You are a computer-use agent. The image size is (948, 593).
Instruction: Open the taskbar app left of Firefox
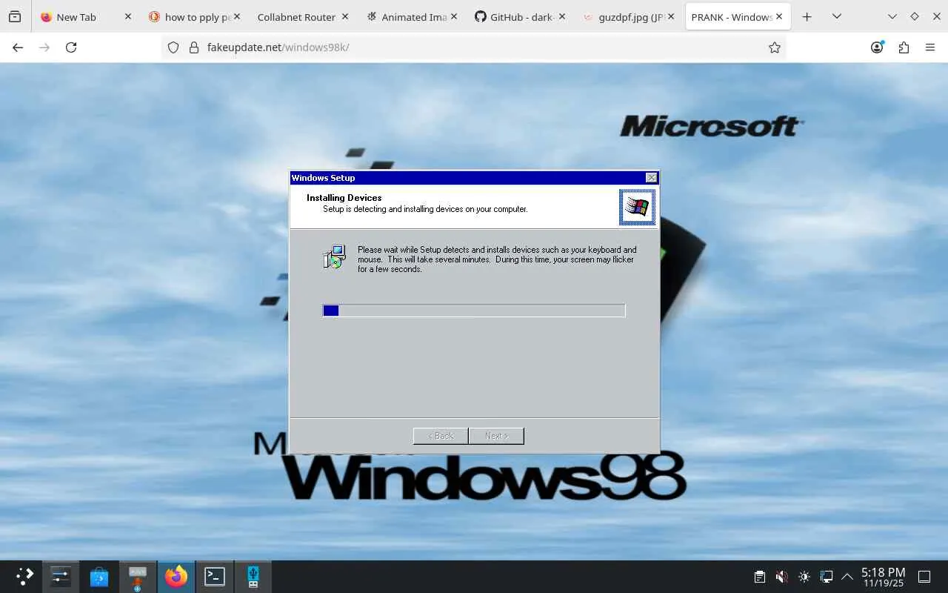(138, 576)
